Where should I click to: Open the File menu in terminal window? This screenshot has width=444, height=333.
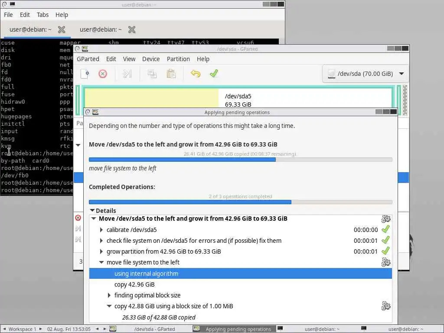[8, 15]
